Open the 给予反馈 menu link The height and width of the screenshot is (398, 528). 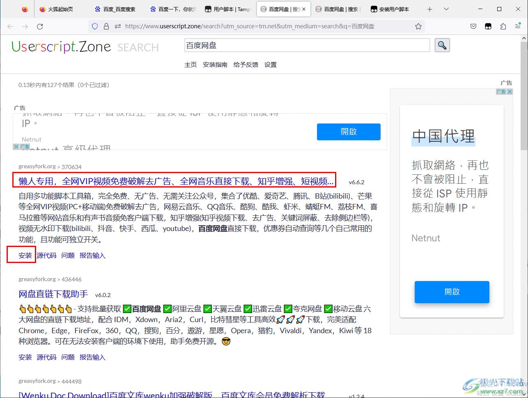[x=246, y=64]
